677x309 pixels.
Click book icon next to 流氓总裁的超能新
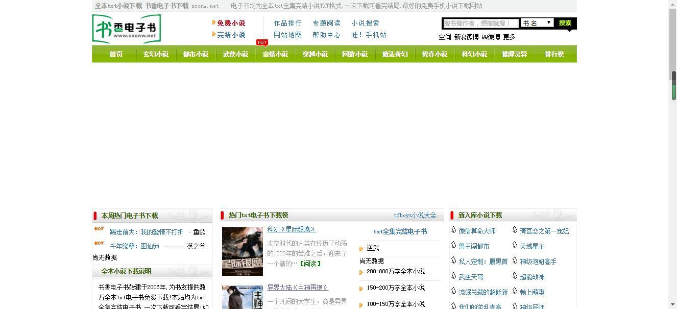[453, 292]
